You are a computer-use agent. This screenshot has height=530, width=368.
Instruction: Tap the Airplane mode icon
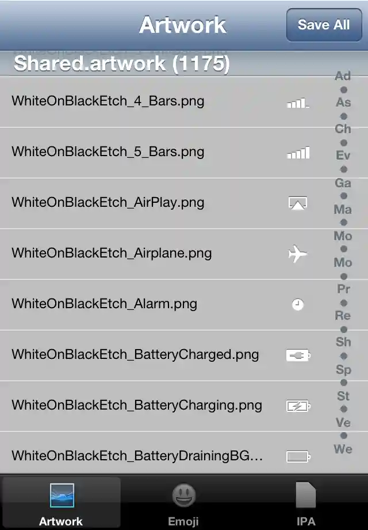(297, 253)
